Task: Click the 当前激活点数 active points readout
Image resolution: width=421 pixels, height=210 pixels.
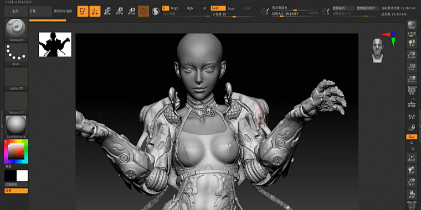Action: pos(399,8)
